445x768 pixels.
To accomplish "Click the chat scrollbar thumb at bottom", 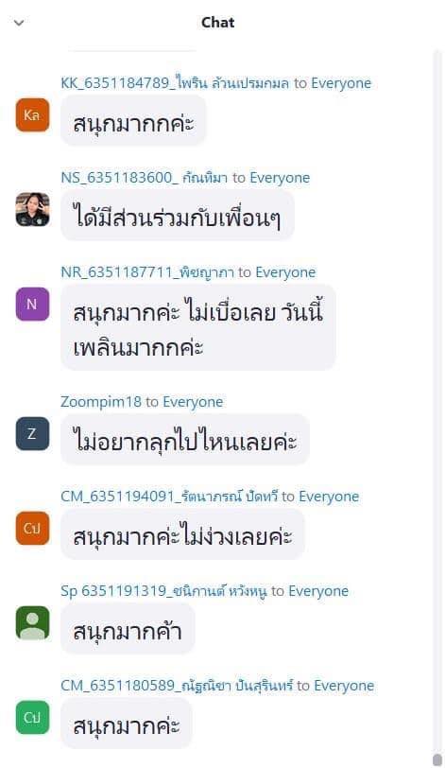I will pos(437,759).
